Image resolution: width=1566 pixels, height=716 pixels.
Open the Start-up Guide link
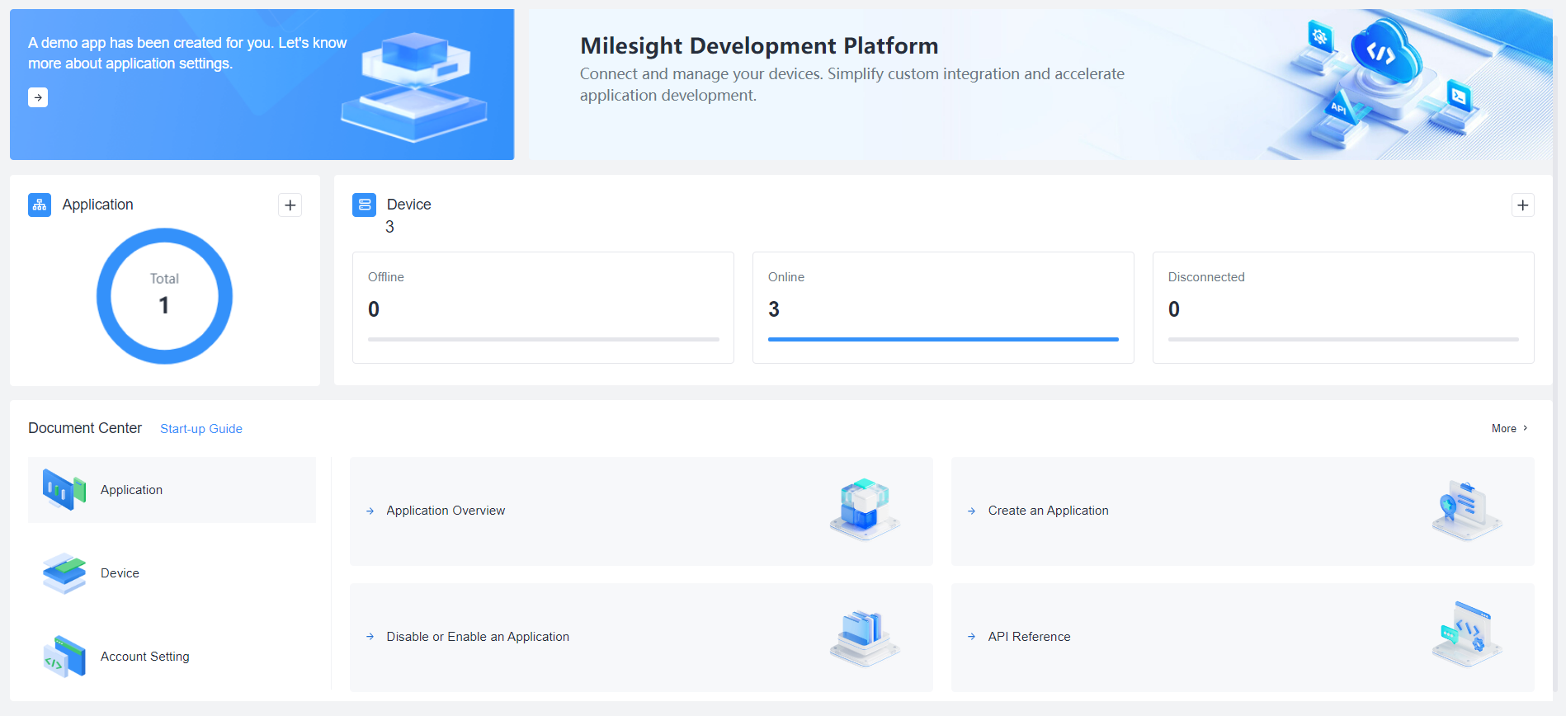click(201, 429)
